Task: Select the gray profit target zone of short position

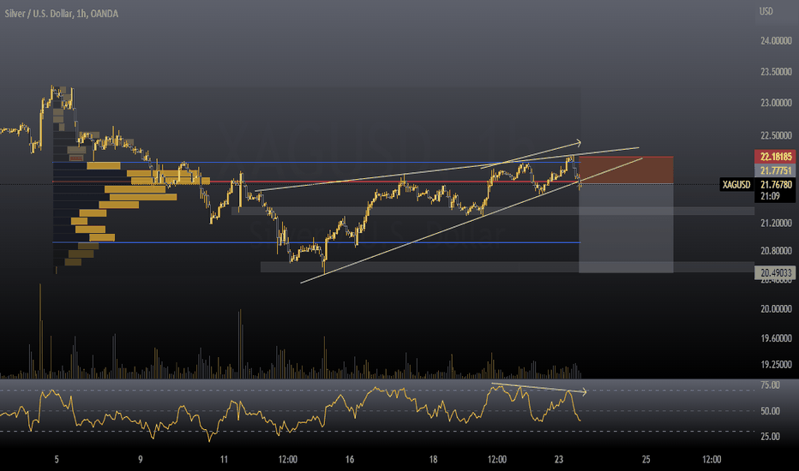Action: 627,228
